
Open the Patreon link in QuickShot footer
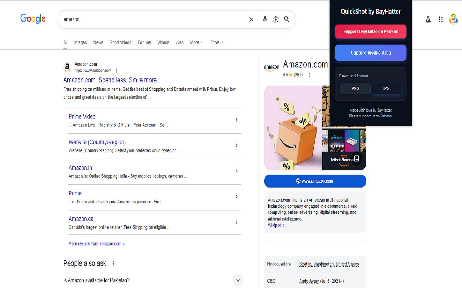pyautogui.click(x=386, y=116)
